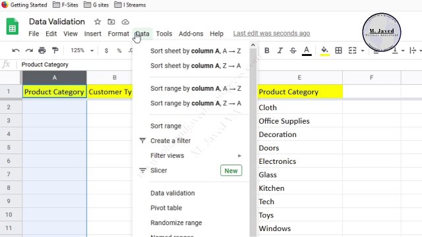Open the I Streams bookmark folder
The height and width of the screenshot is (237, 422).
click(x=130, y=5)
